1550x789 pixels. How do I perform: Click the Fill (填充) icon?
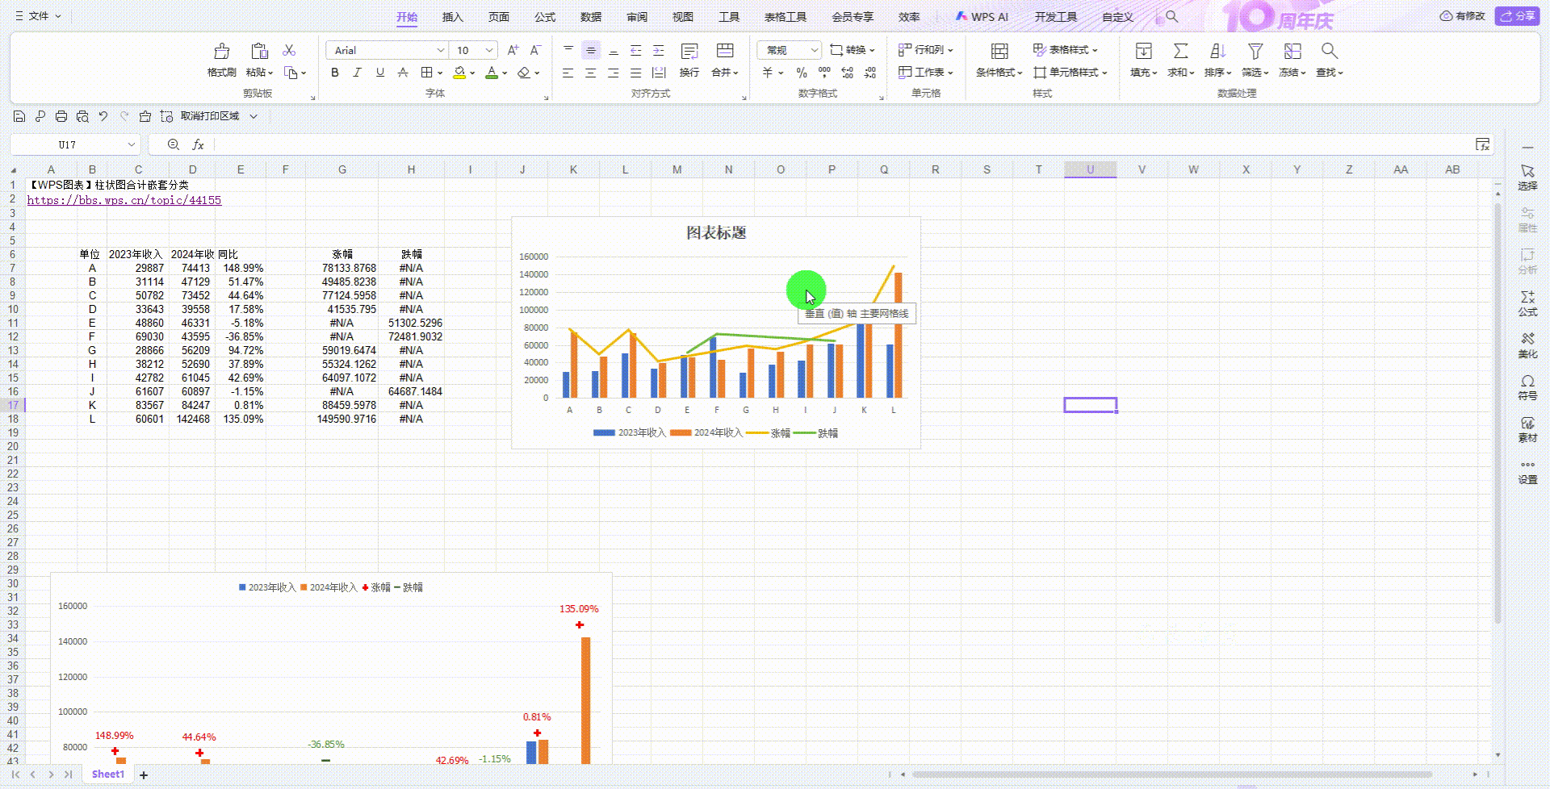point(1143,52)
